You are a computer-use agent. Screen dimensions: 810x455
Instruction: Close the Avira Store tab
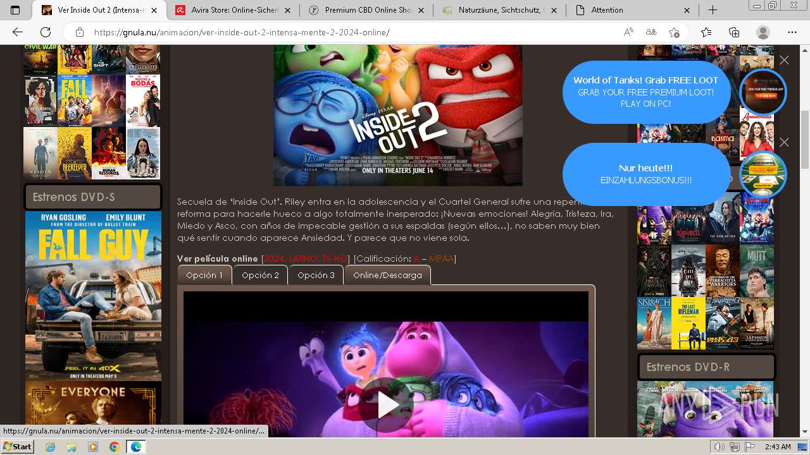(288, 10)
